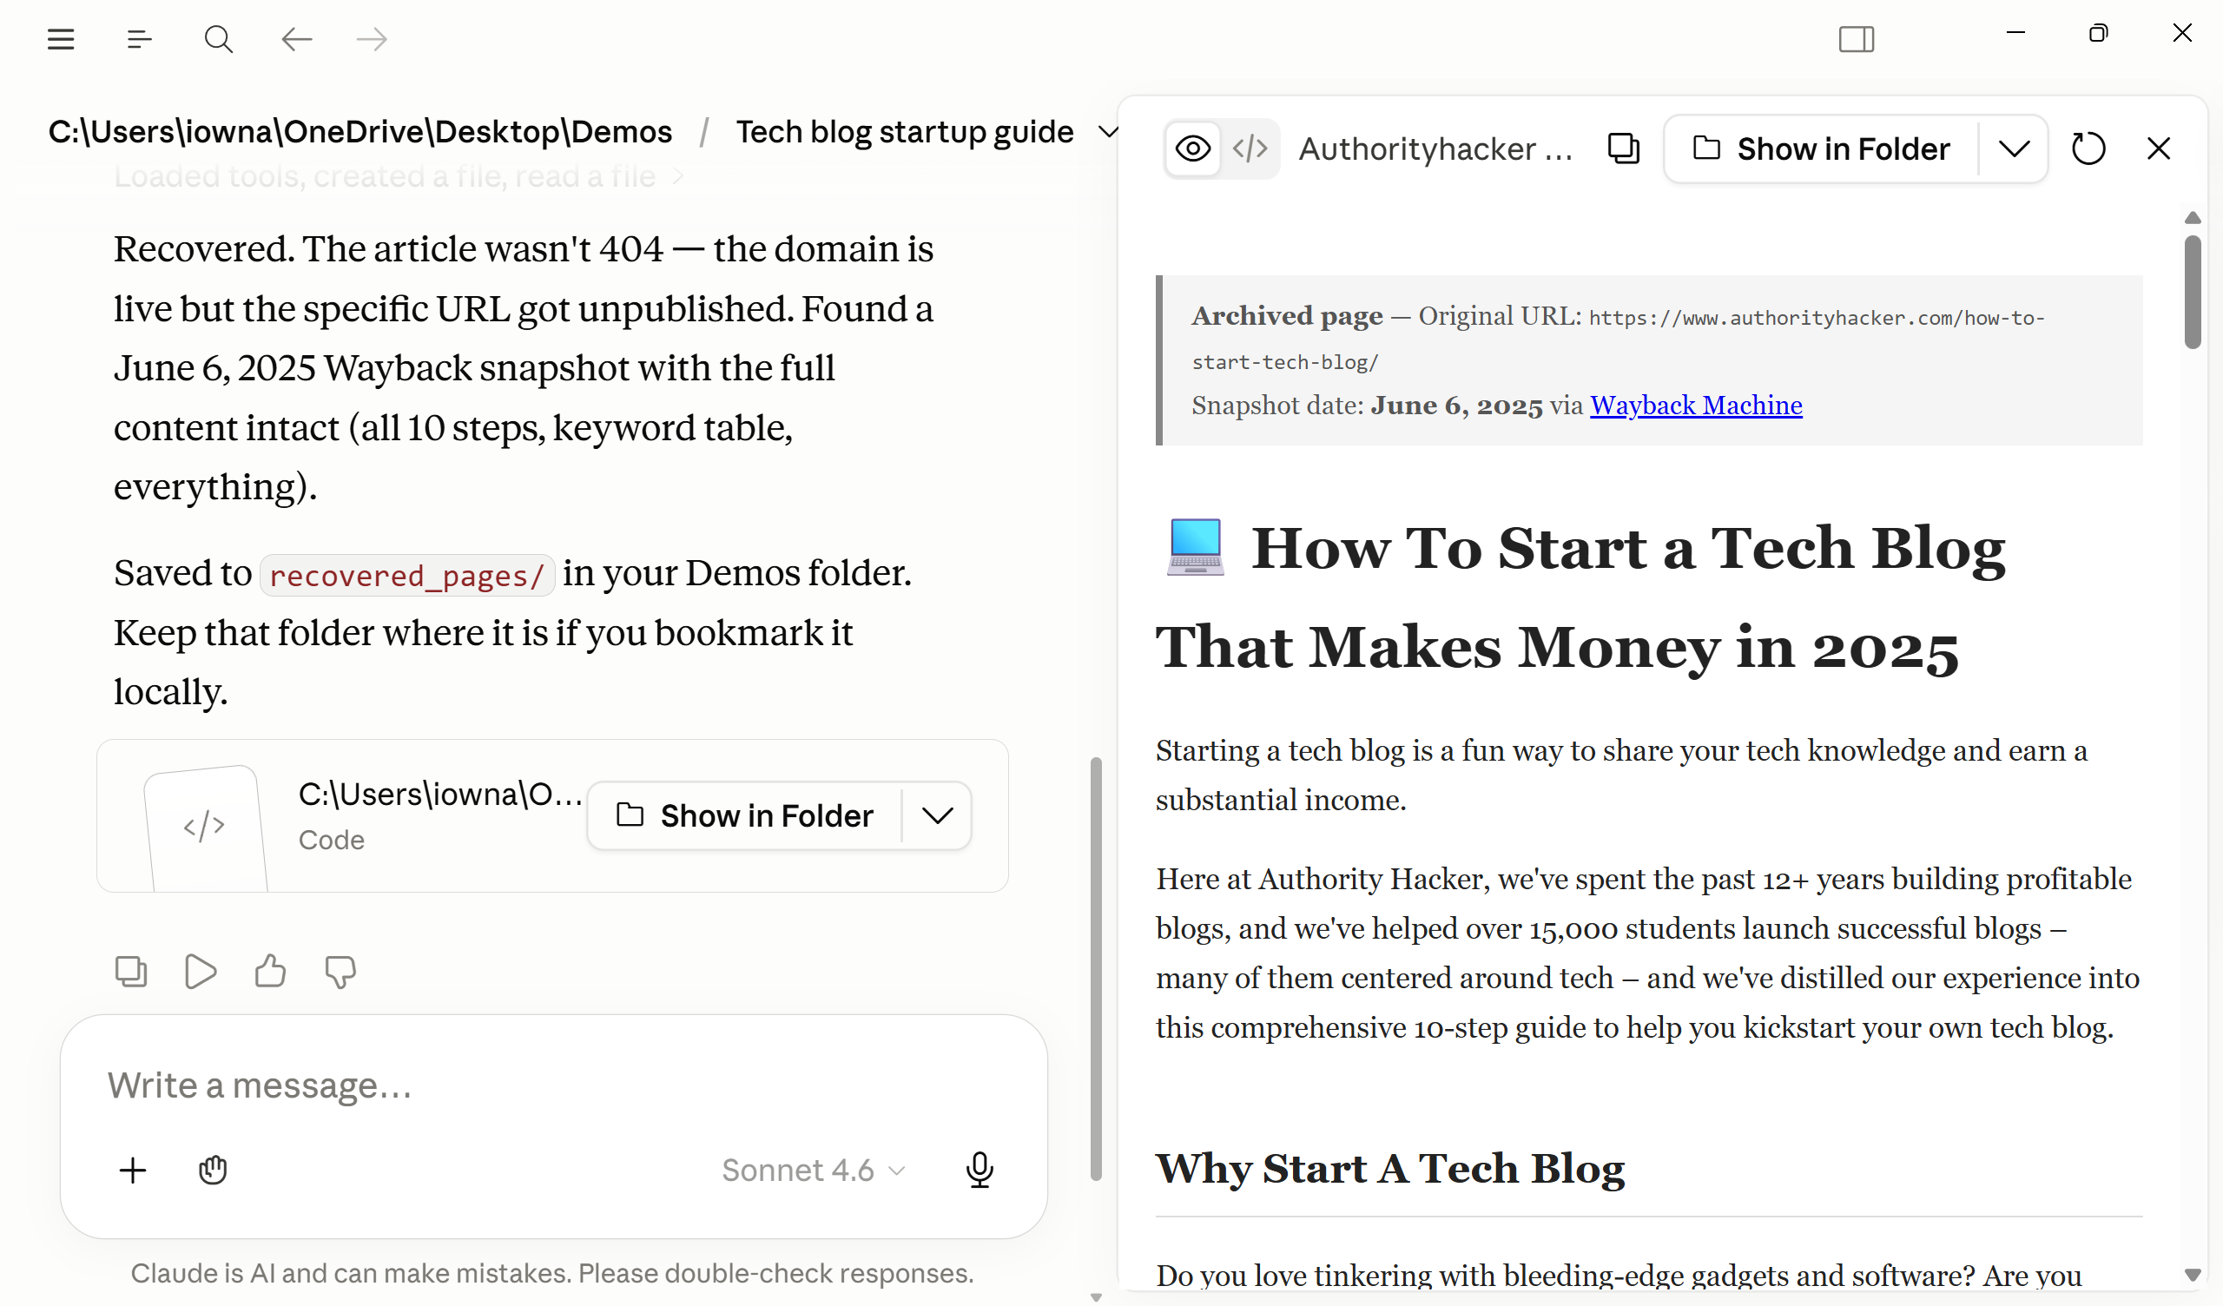Click the hand icon in message box
2223x1306 pixels.
(x=213, y=1171)
